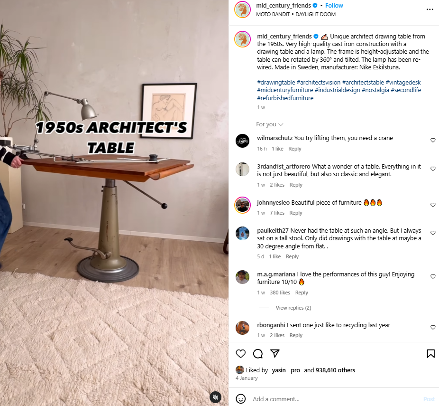Like m.a.g.mariana's comment heart
The image size is (439, 406).
[433, 277]
